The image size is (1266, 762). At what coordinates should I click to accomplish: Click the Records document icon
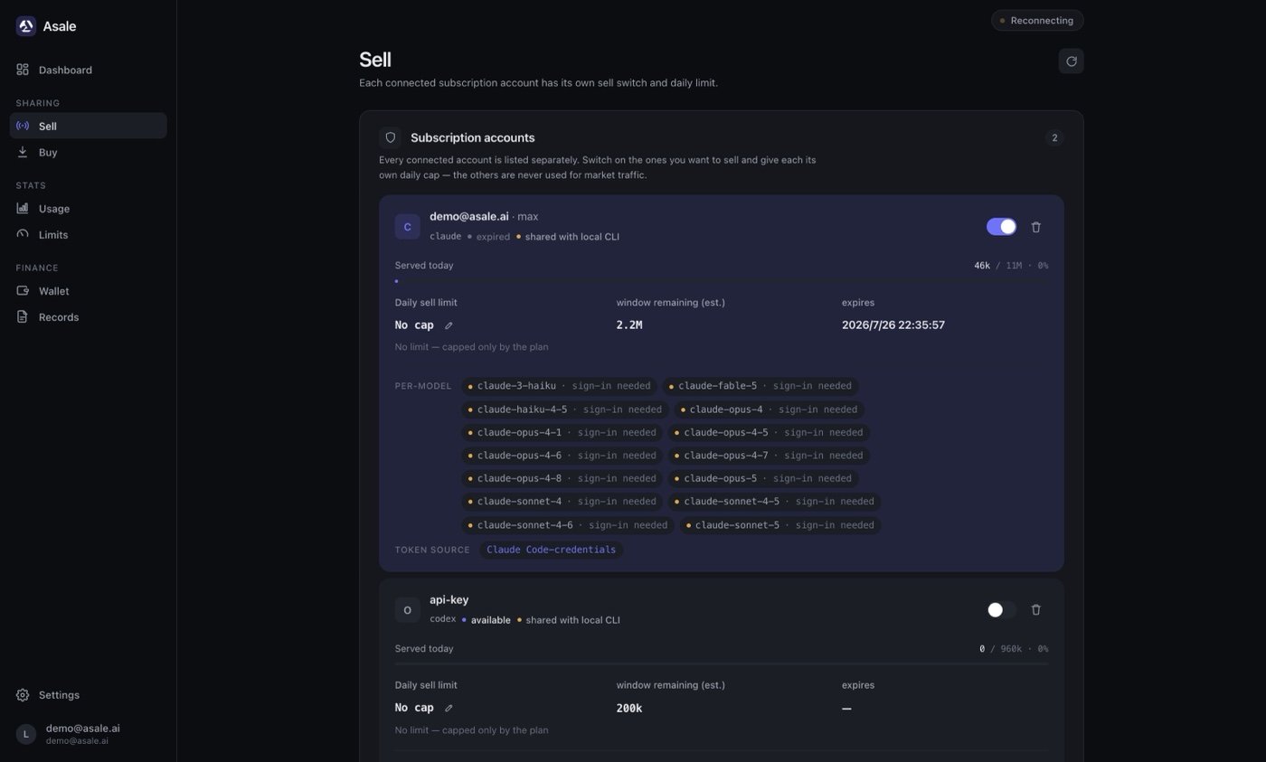coord(23,316)
